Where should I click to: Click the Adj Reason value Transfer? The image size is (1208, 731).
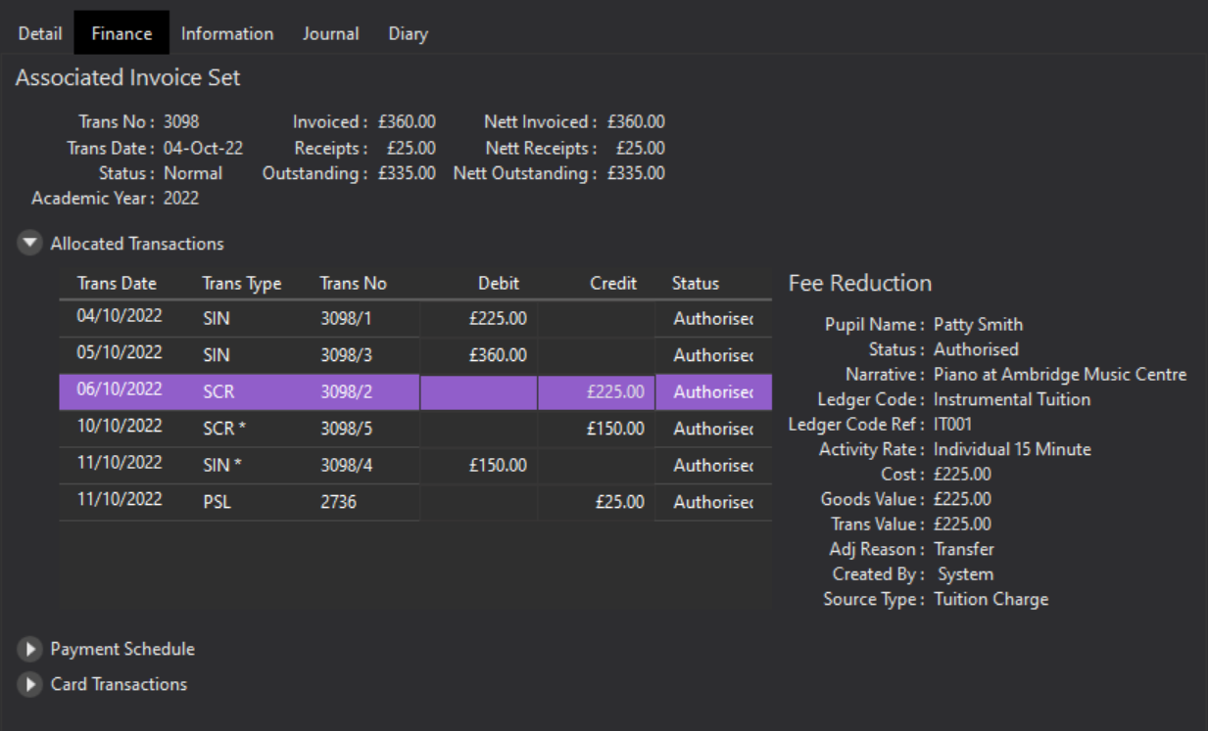pos(964,550)
